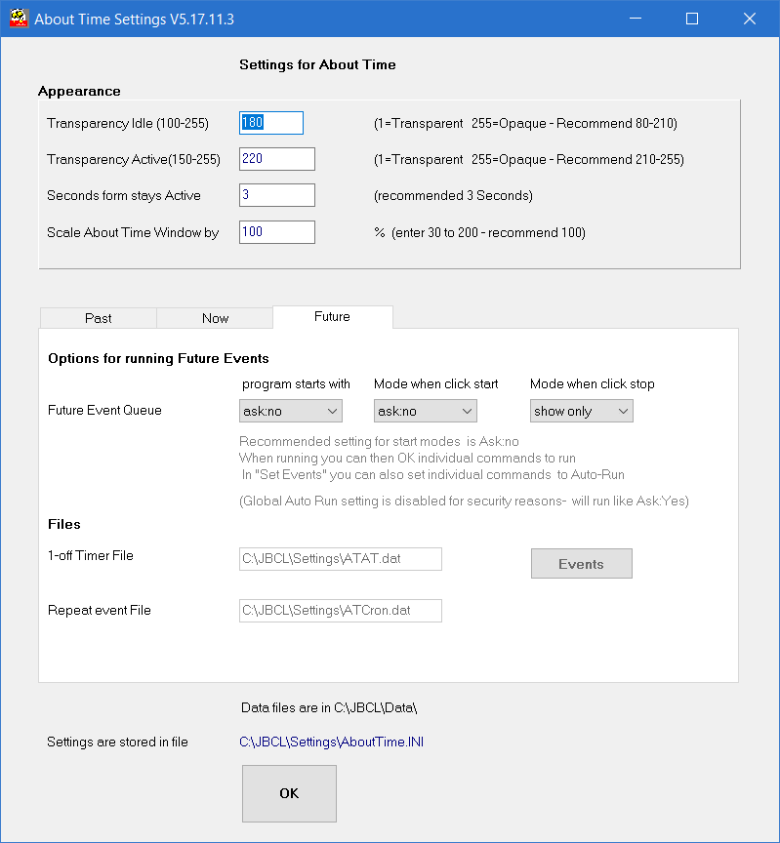Expand the "Mode when click stop" dropdown
The height and width of the screenshot is (843, 780).
[582, 411]
